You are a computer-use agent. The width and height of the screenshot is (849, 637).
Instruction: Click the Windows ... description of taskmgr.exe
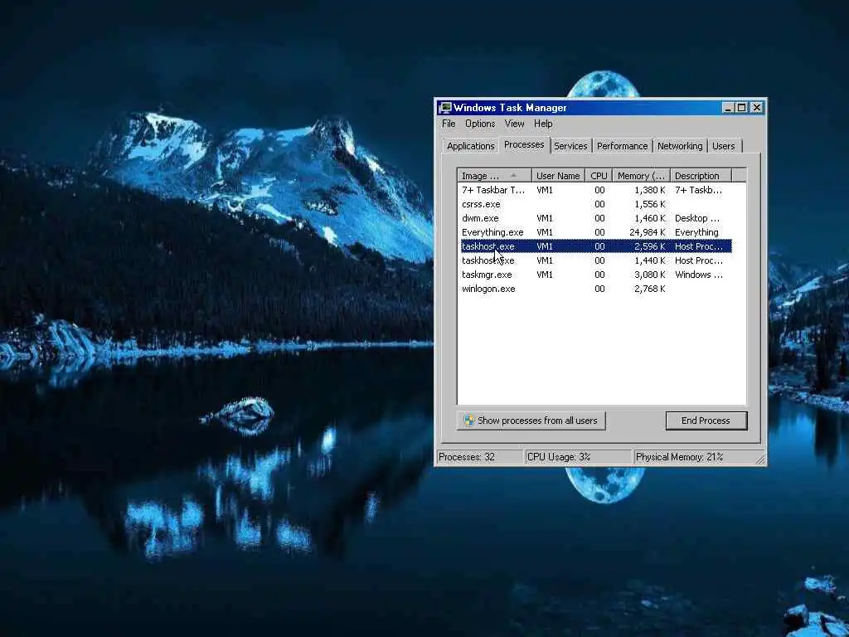tap(698, 275)
